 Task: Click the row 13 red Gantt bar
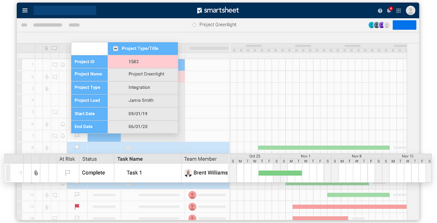coord(349,207)
